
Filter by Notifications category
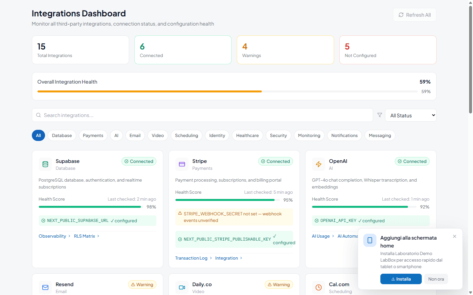345,135
